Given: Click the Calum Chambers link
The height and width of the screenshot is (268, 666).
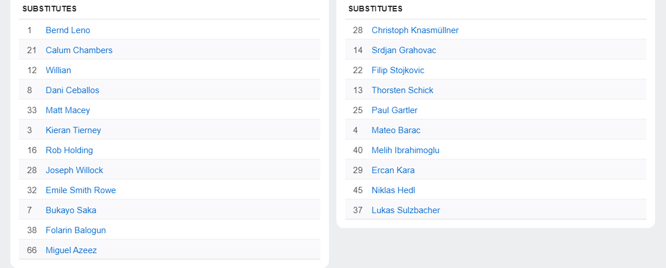Looking at the screenshot, I should (x=79, y=50).
